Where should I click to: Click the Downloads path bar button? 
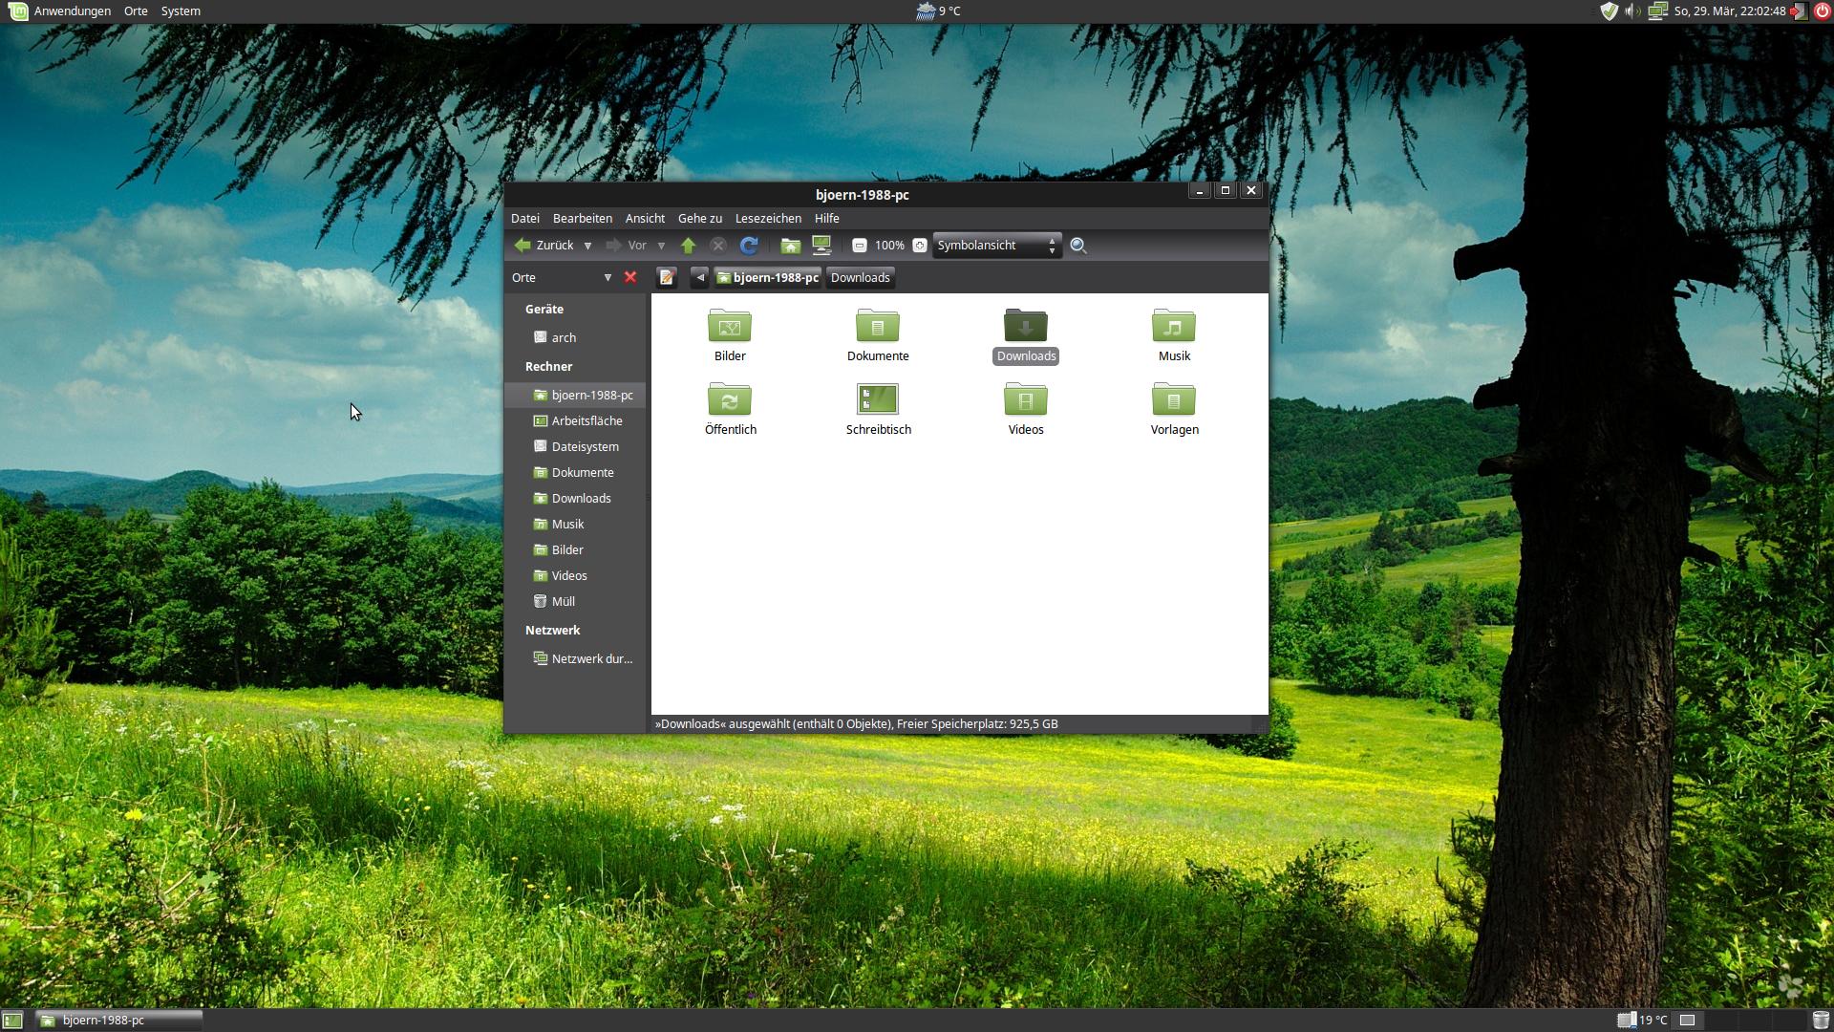click(x=860, y=277)
